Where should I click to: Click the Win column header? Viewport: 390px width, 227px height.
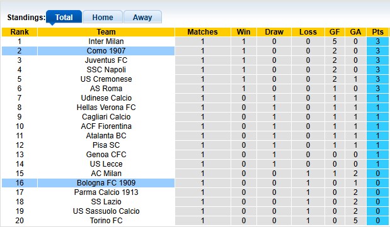[243, 32]
